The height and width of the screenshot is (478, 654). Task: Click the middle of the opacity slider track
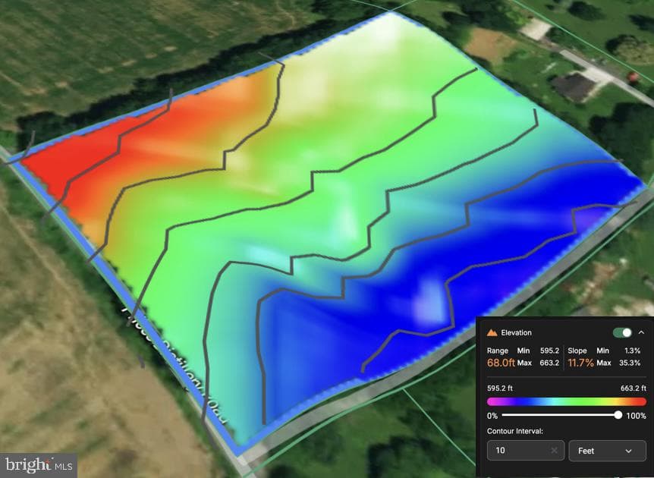click(560, 415)
